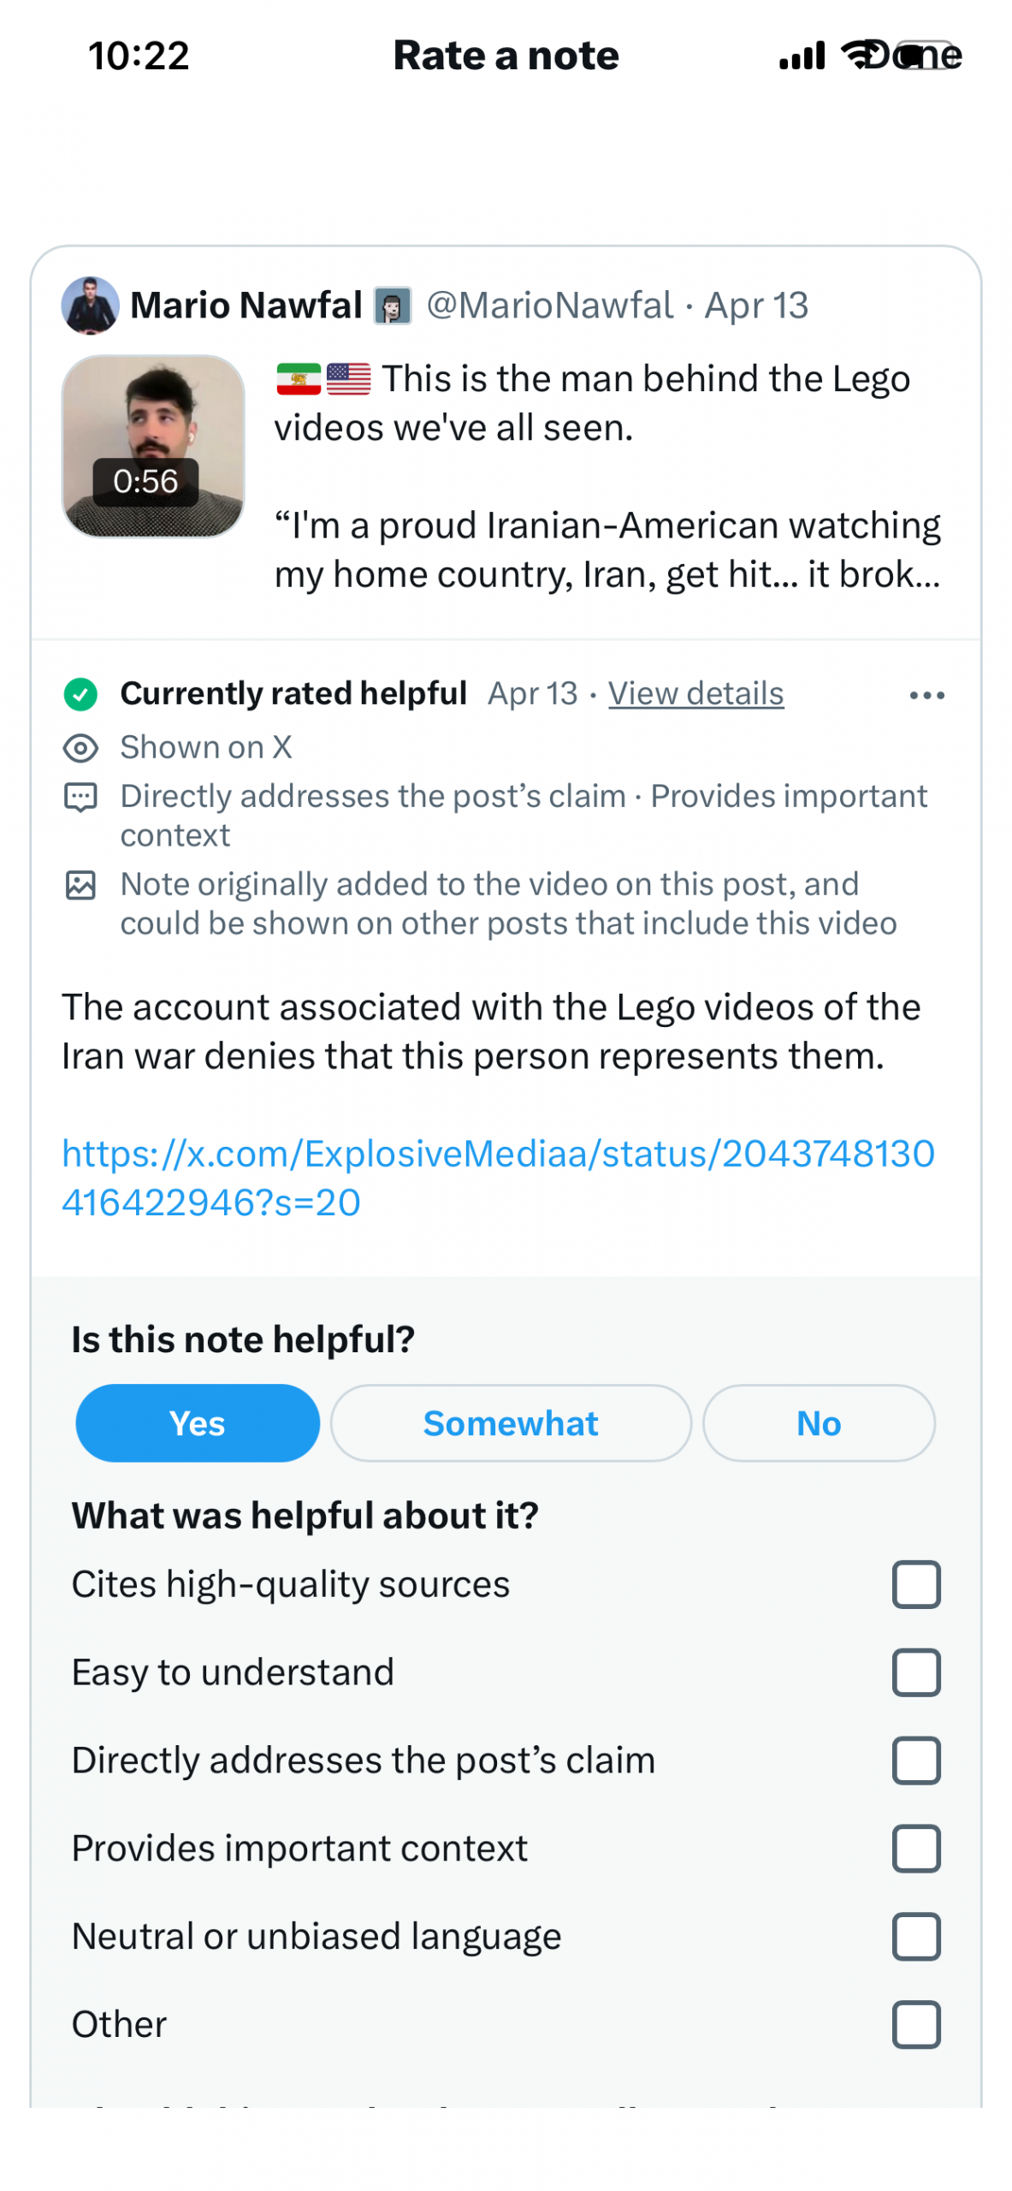This screenshot has width=1012, height=2191.
Task: Check Cites high-quality sources box
Action: click(x=915, y=1583)
